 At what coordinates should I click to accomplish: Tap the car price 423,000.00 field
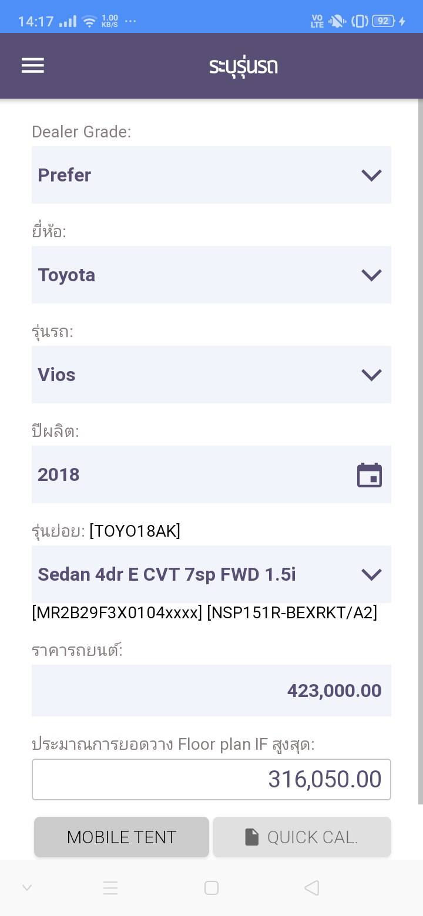[211, 691]
